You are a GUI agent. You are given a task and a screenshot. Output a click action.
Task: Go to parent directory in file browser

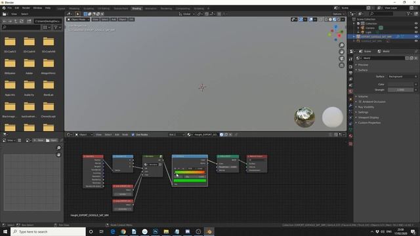[x=16, y=21]
